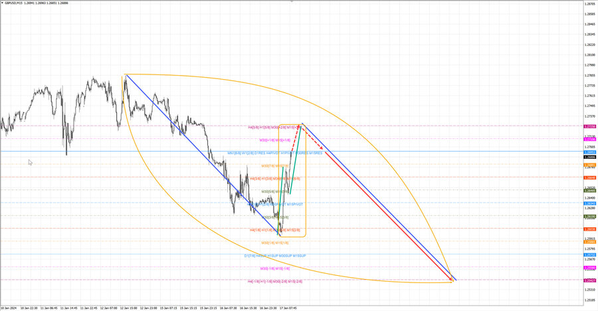Image resolution: width=598 pixels, height=311 pixels.
Task: Click the H4[-1/8] H1[-1/8] M30[-2/8] bottom label
Action: pyautogui.click(x=275, y=282)
